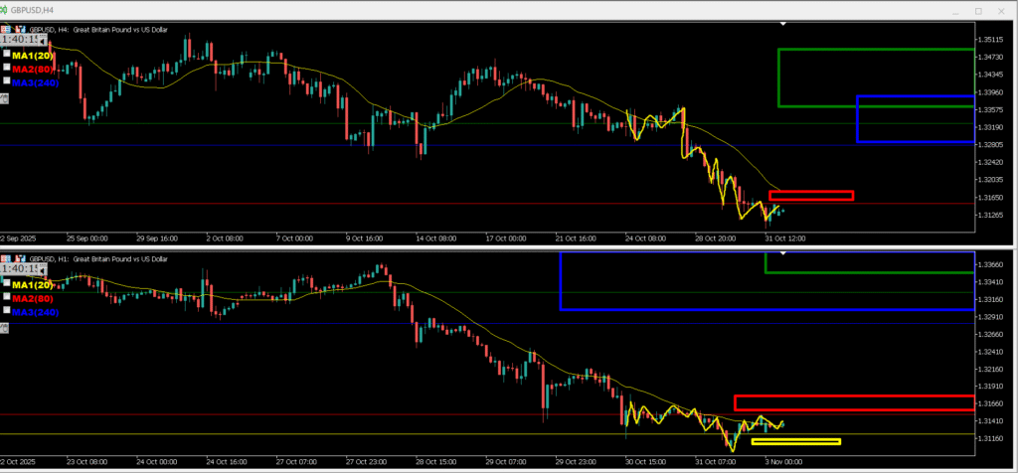
Task: Click small icon below MA3(240) in H4 chart
Action: pyautogui.click(x=4, y=97)
